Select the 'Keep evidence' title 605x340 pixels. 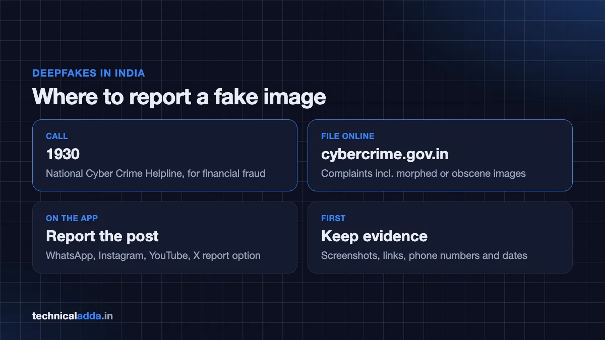click(x=374, y=236)
